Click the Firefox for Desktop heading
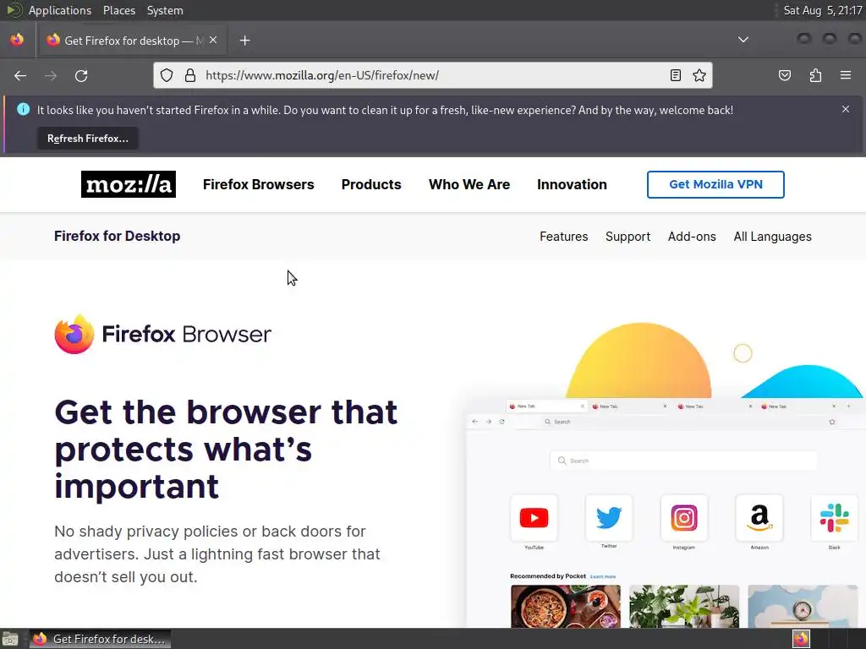 117,237
